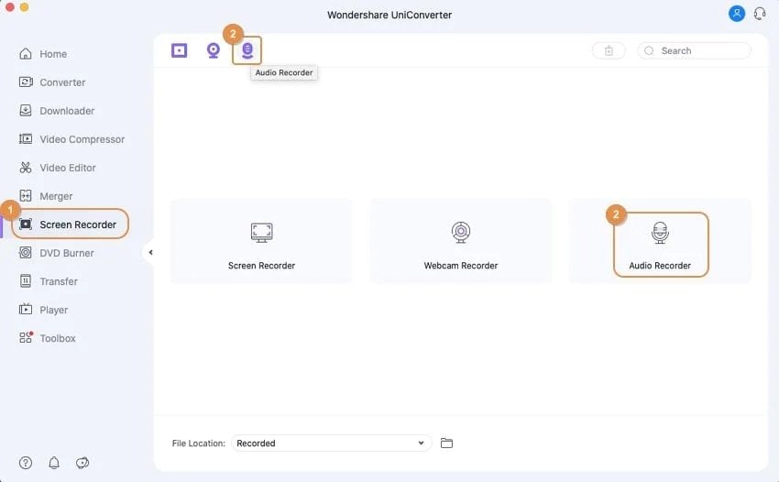
Task: Click the Home house icon
Action: (x=26, y=54)
